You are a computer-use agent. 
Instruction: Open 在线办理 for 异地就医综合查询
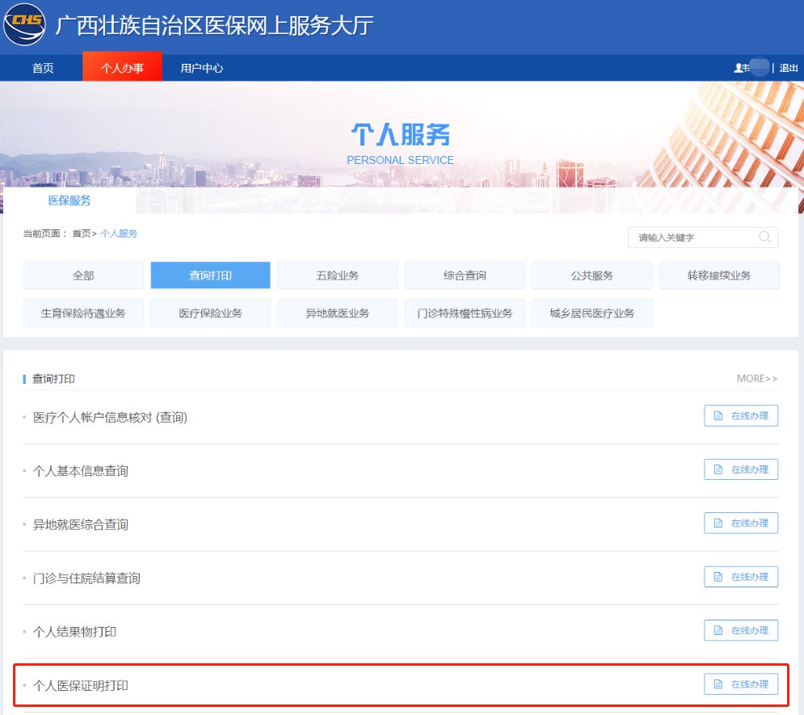coord(741,524)
